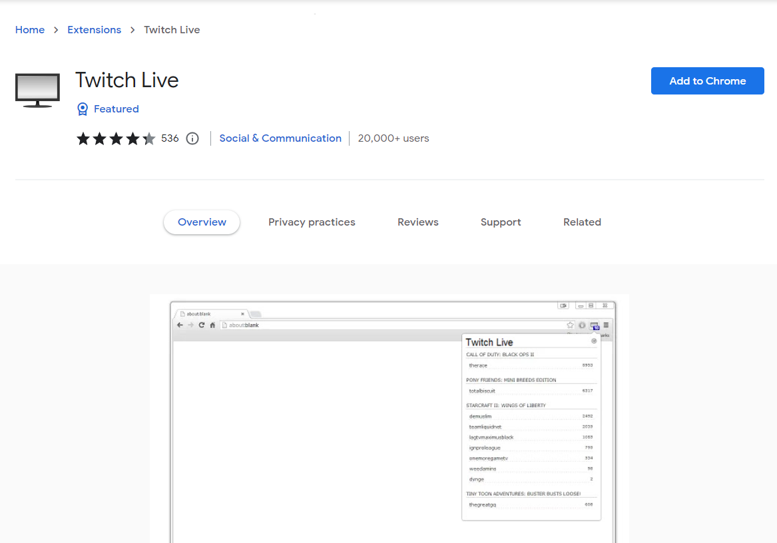Click the Social & Communication category link
This screenshot has width=777, height=543.
coord(280,138)
